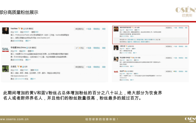Open the taobao.com link under 古清生
The width and height of the screenshot is (196, 123).
19,76
